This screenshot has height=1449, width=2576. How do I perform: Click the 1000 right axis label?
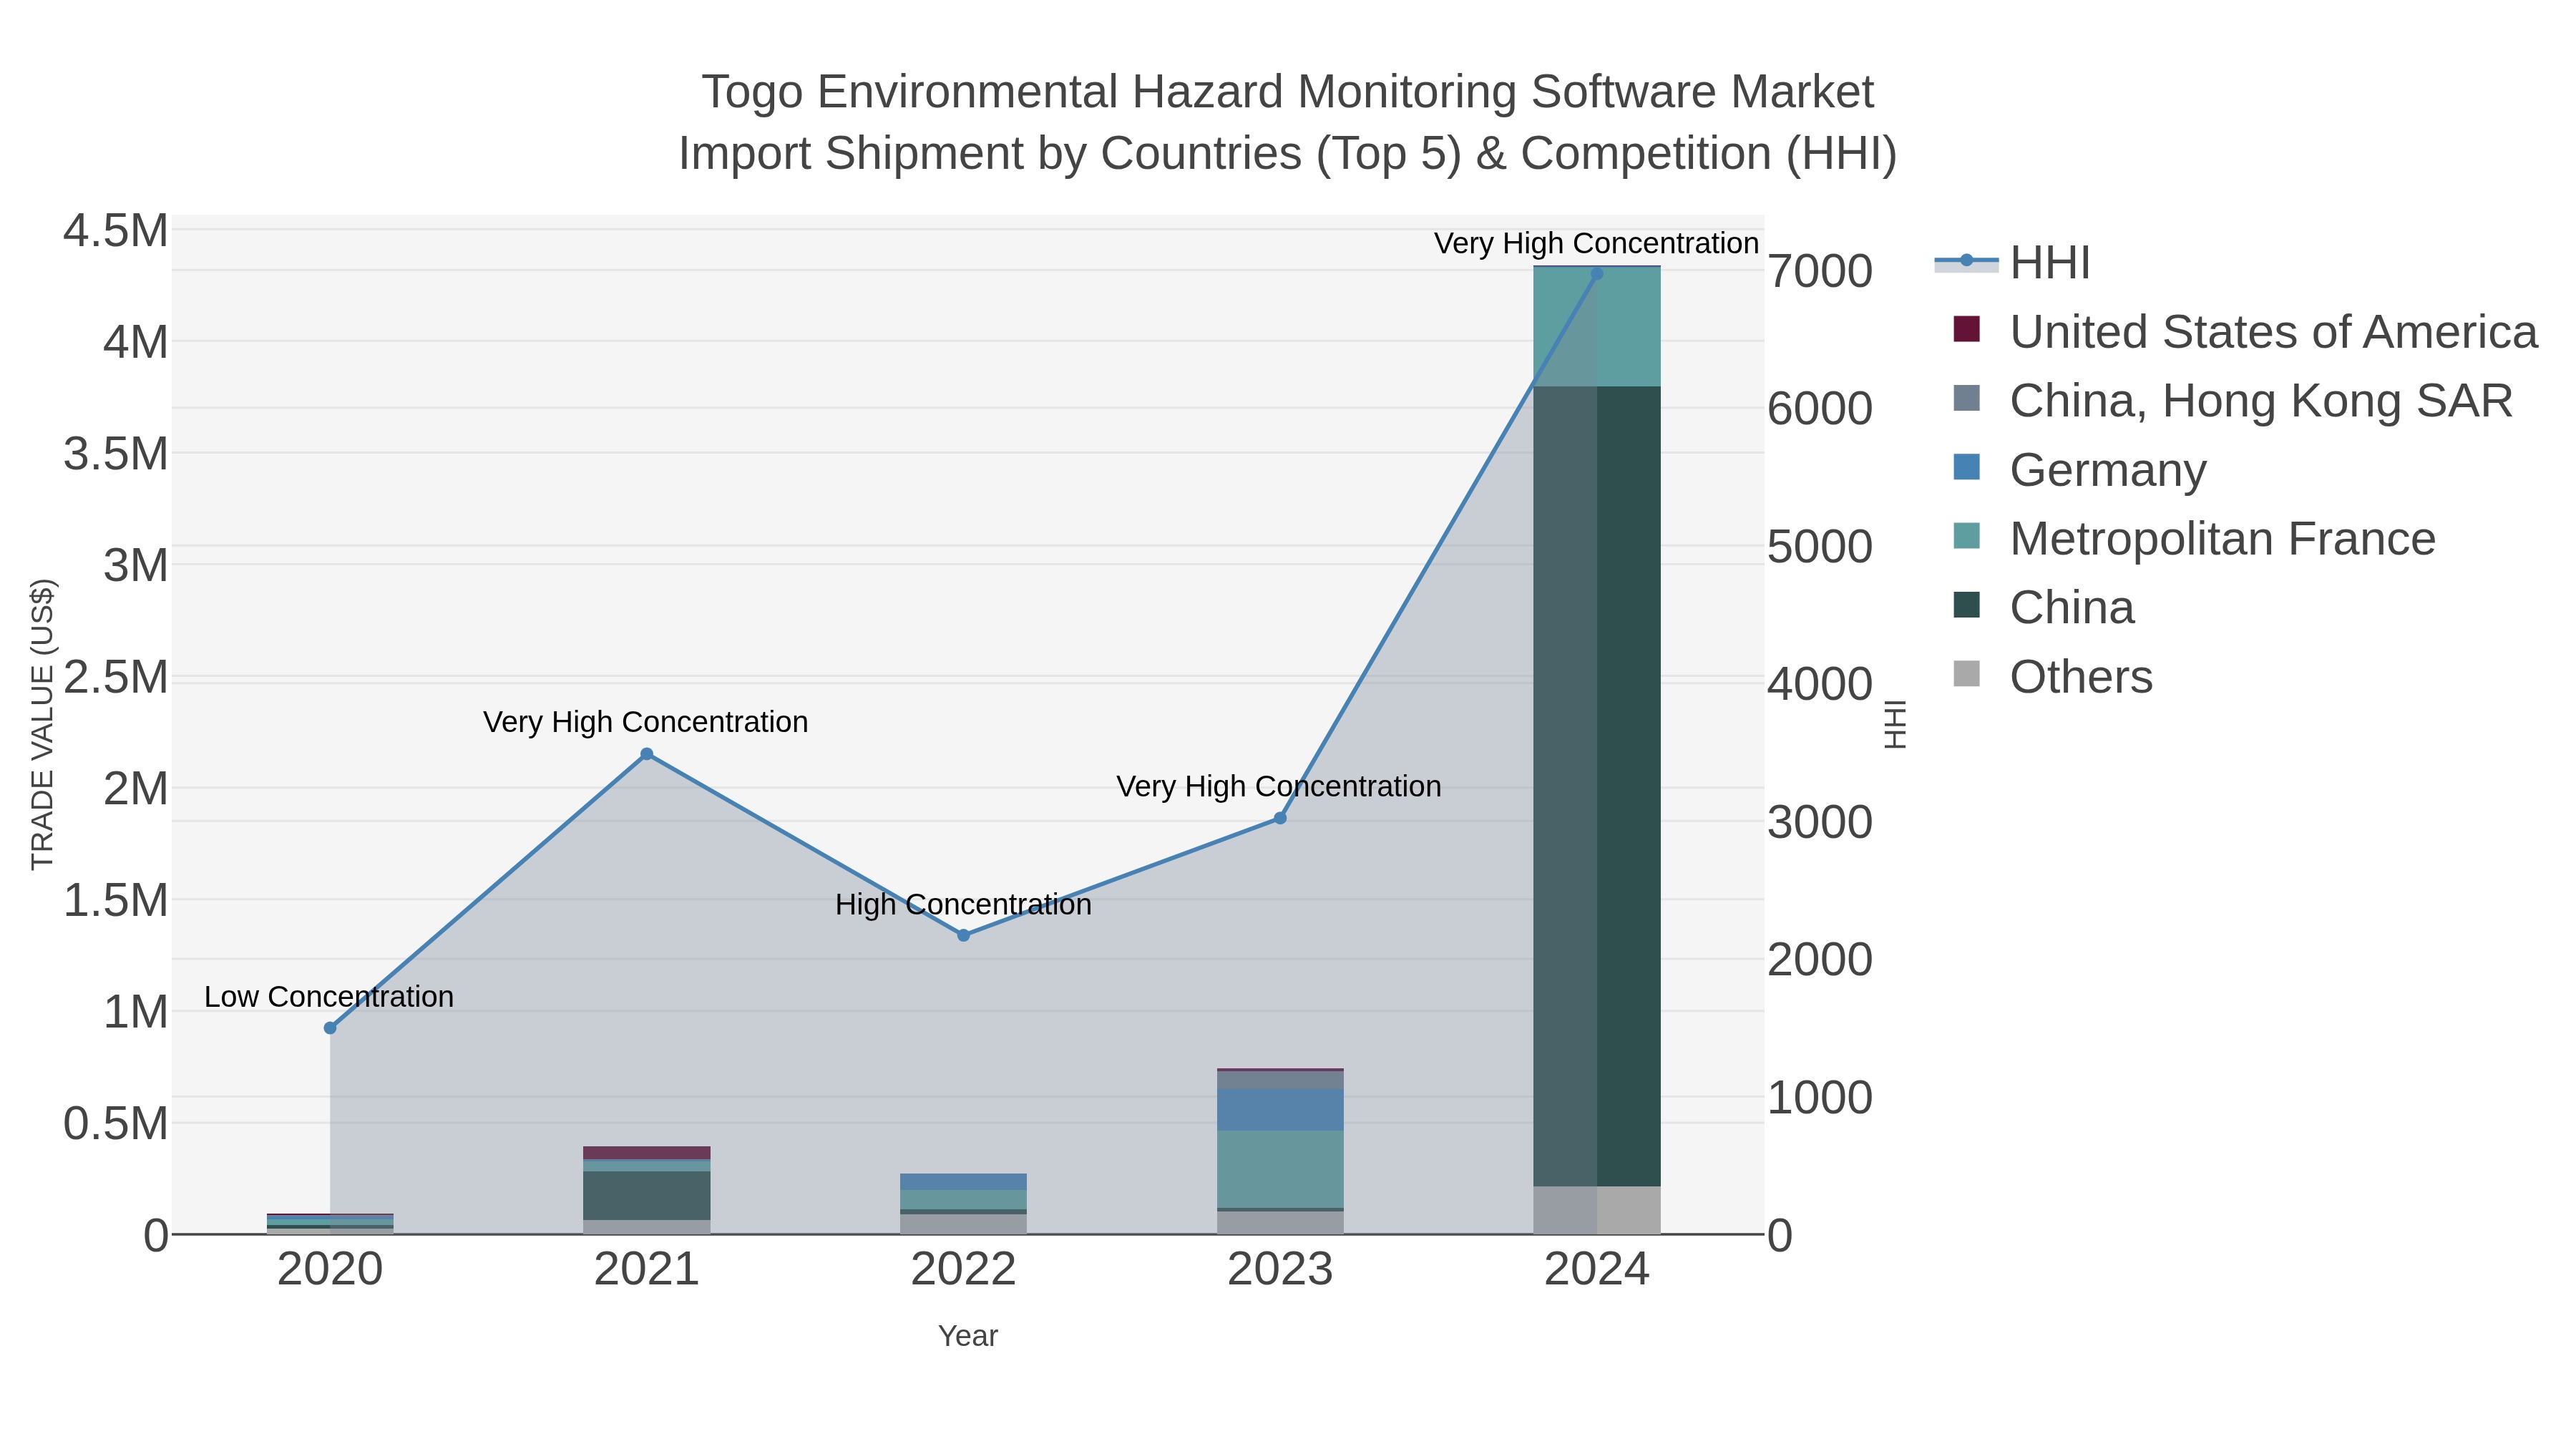pos(1820,1098)
